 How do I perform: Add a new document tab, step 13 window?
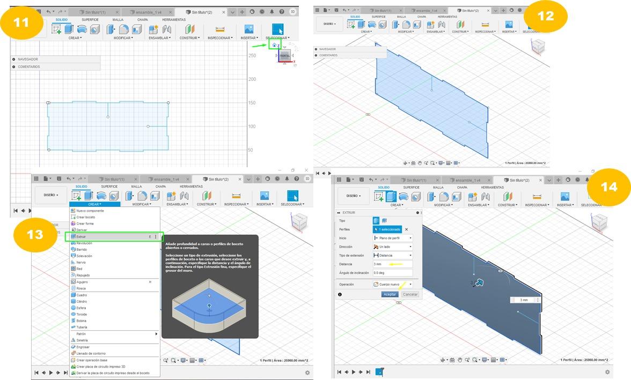[258, 179]
